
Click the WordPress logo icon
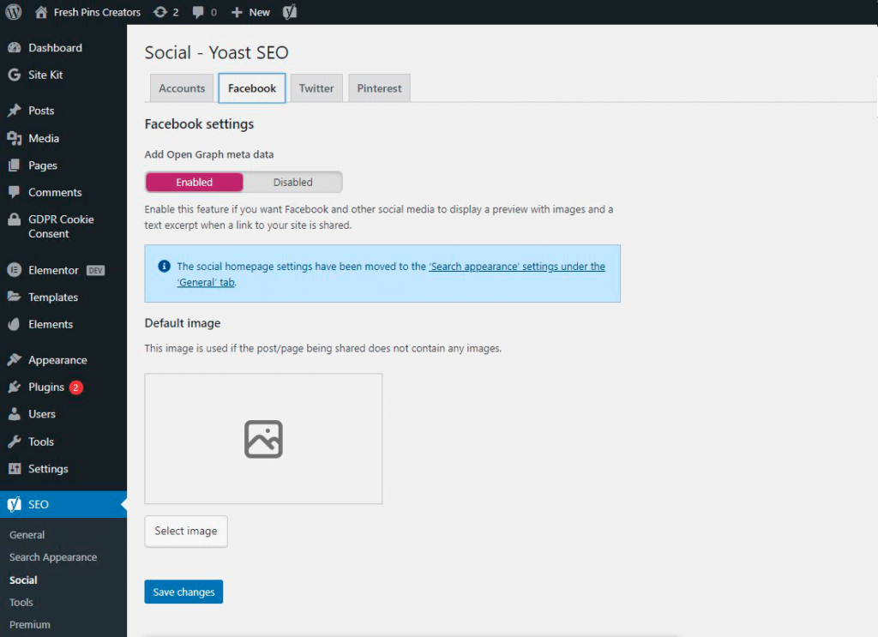(x=14, y=12)
